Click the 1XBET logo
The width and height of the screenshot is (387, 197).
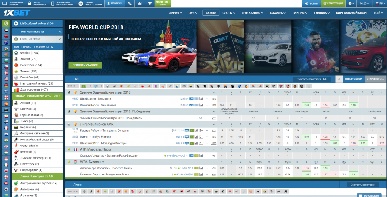(x=17, y=13)
